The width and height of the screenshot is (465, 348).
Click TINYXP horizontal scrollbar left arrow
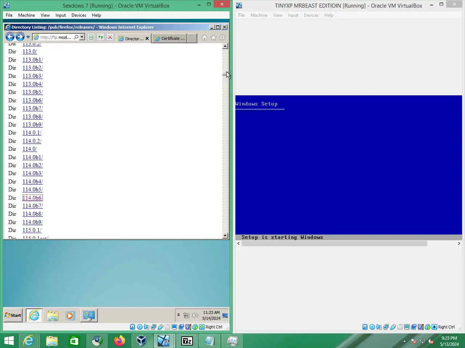(x=238, y=244)
